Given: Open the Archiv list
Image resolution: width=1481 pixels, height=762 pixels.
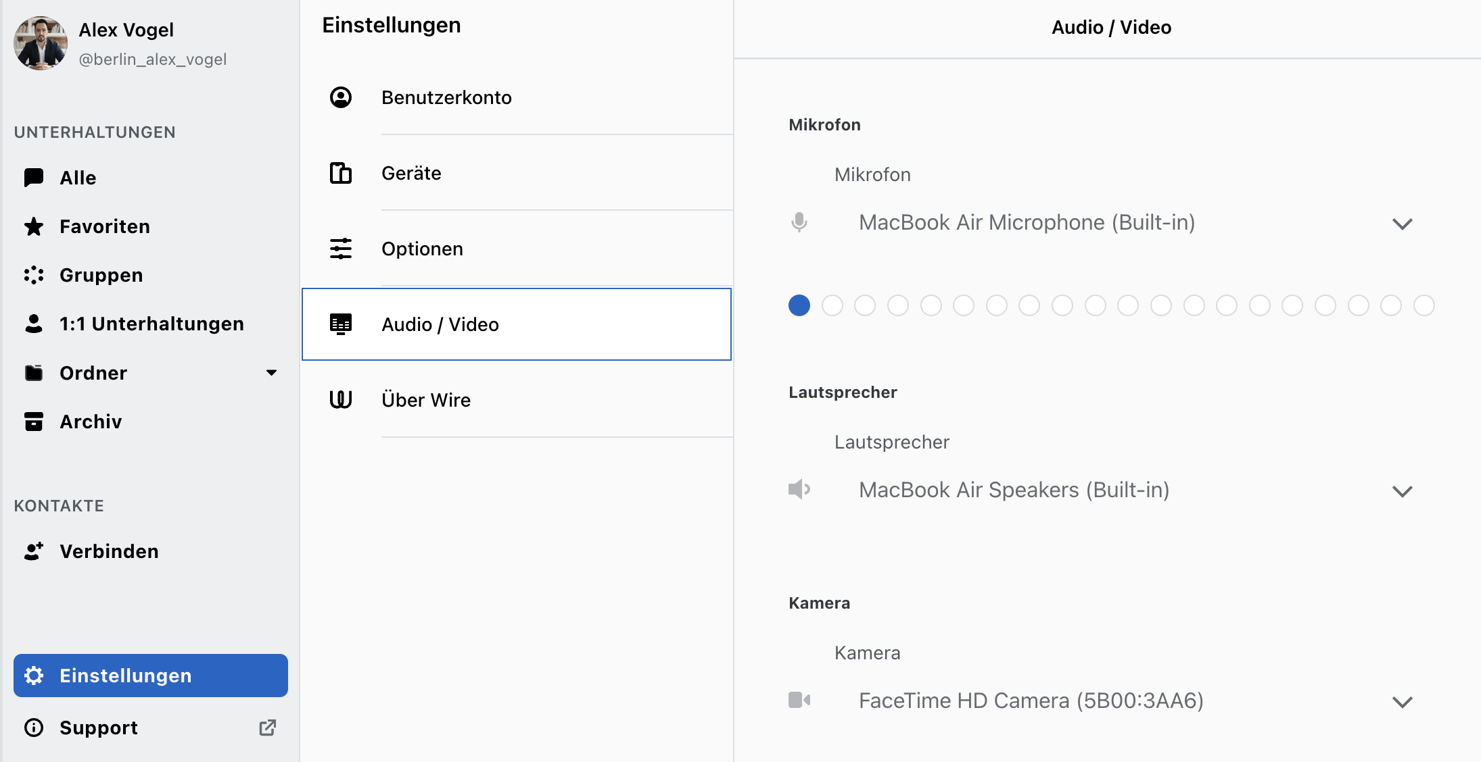Looking at the screenshot, I should (150, 422).
